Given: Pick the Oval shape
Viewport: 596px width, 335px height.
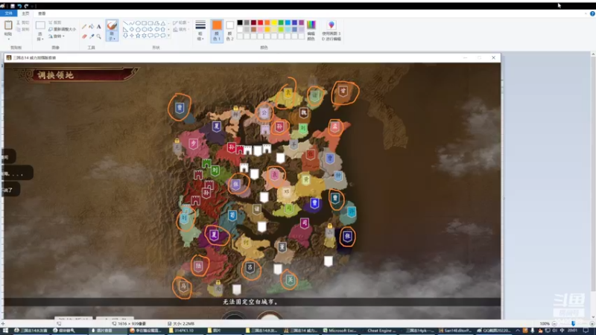Looking at the screenshot, I should coord(138,23).
